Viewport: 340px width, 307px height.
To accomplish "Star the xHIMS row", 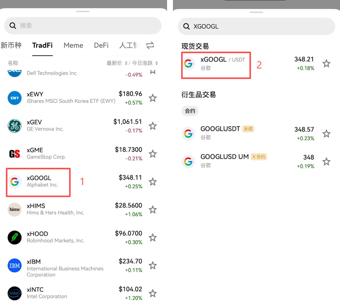I will 153,210.
